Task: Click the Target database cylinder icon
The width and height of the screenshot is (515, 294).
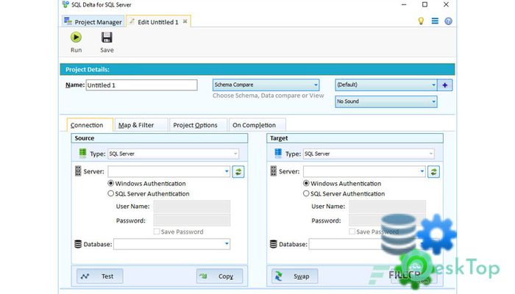Action: 273,244
